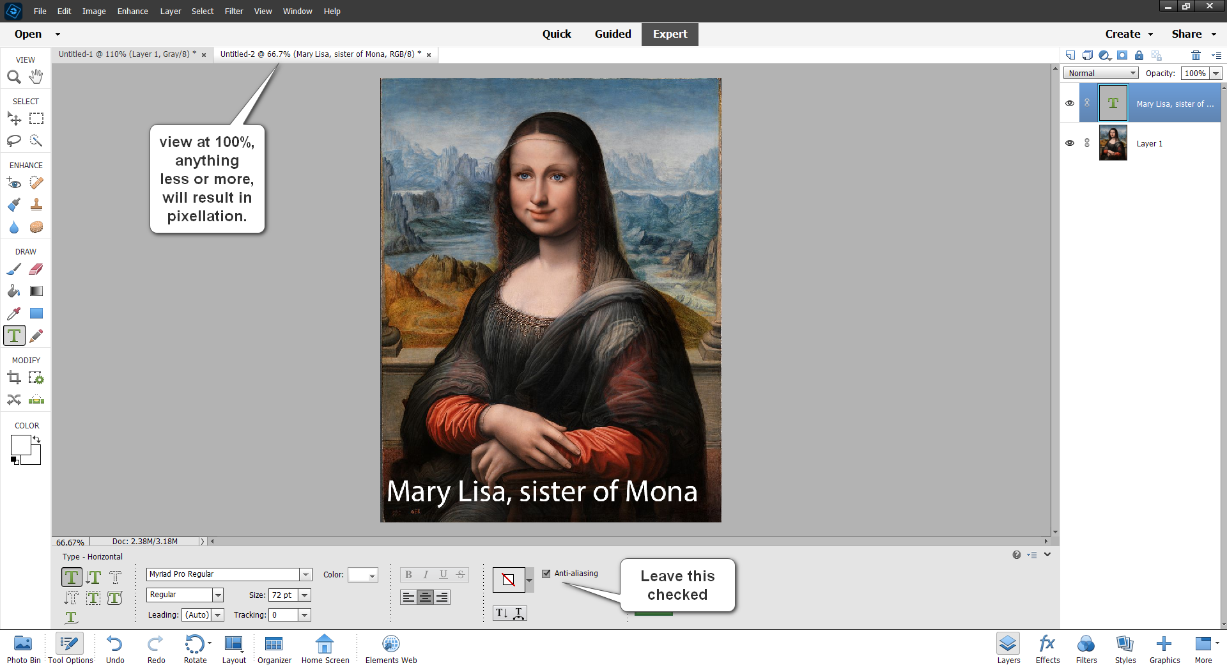1227x665 pixels.
Task: Toggle visibility of the Mary Lisa text layer
Action: click(1070, 104)
